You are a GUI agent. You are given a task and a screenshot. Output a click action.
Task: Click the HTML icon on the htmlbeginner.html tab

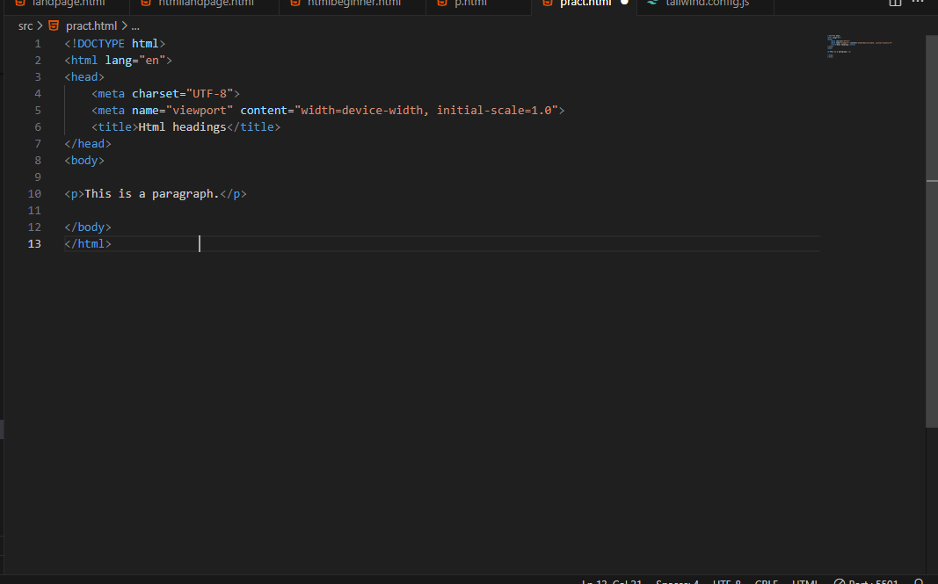pyautogui.click(x=294, y=3)
